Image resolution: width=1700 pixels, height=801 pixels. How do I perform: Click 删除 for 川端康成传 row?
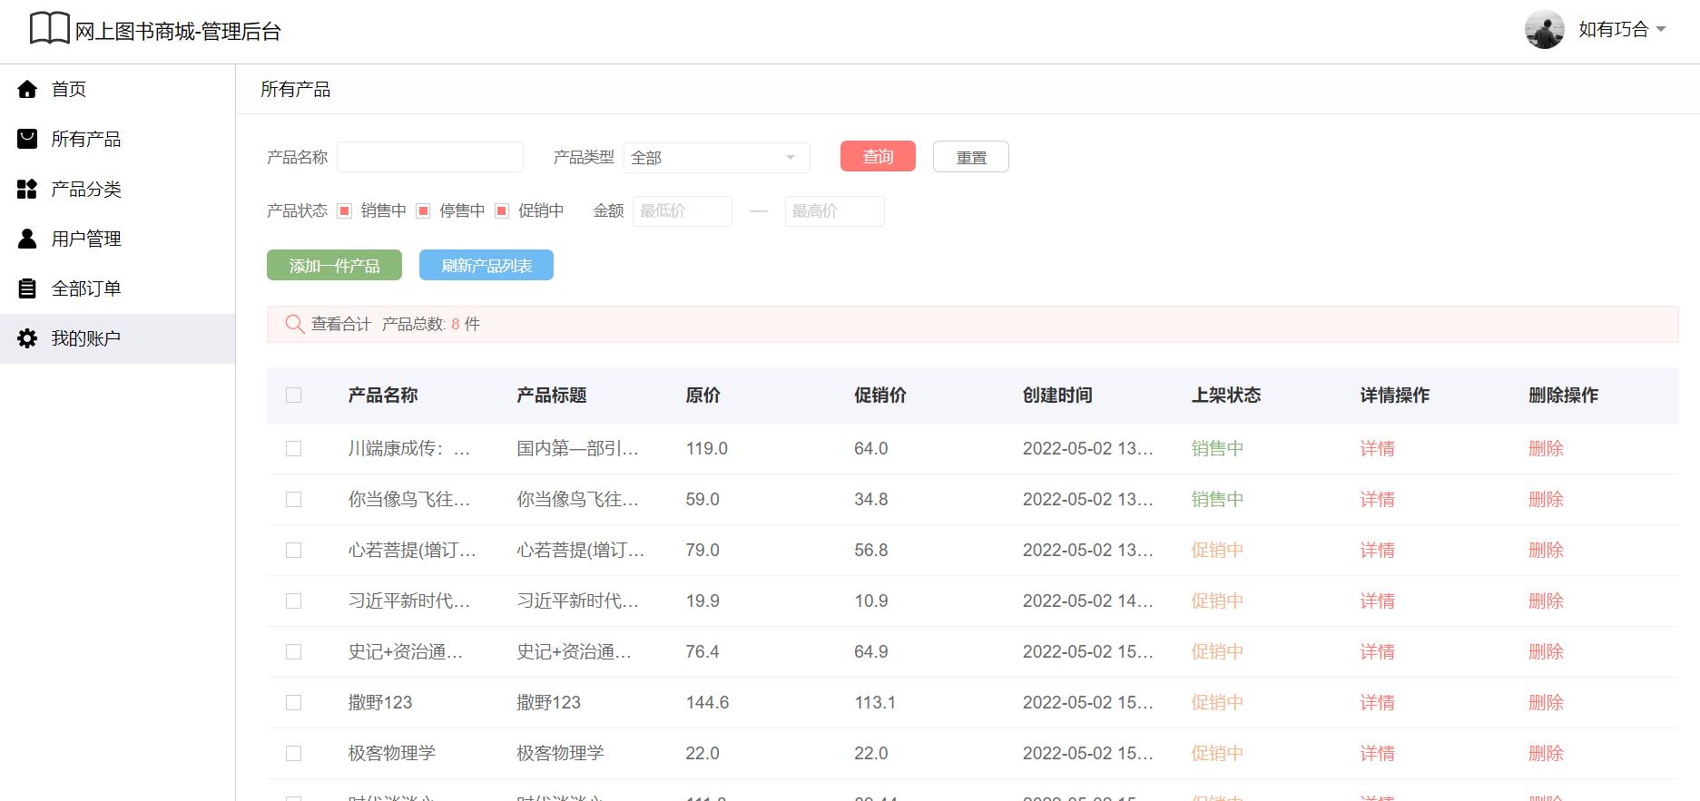[1546, 448]
